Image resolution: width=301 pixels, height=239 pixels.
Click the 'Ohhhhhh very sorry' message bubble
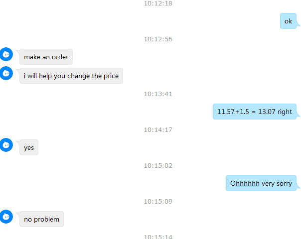[261, 183]
